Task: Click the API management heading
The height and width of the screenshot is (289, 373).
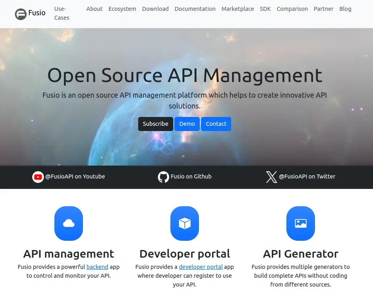Action: [x=69, y=254]
